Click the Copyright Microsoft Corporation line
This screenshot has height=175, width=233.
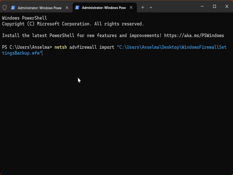pyautogui.click(x=73, y=24)
